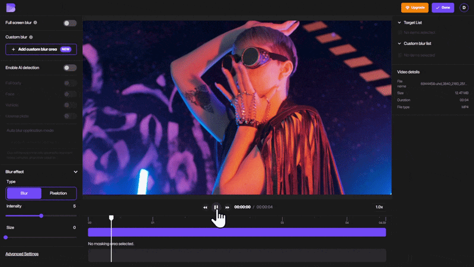
Task: Click the empty masking track below timeline
Action: pyautogui.click(x=237, y=256)
